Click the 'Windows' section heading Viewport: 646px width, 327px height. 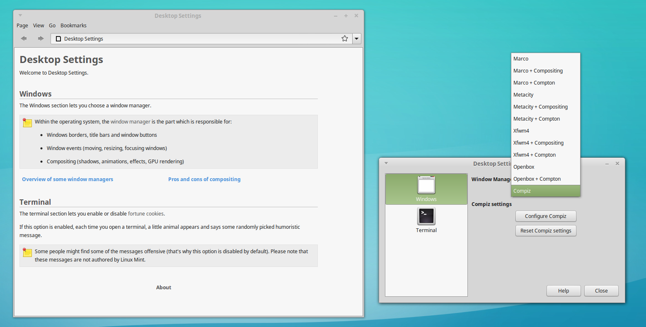(x=36, y=94)
